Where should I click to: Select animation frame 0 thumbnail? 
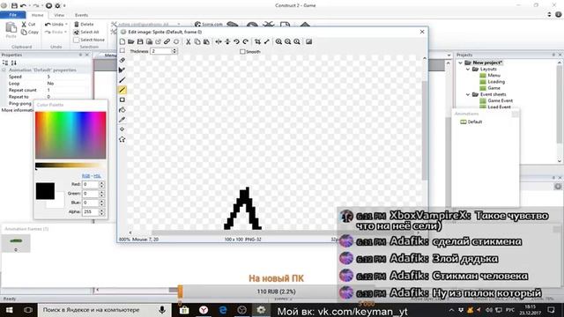[x=16, y=243]
